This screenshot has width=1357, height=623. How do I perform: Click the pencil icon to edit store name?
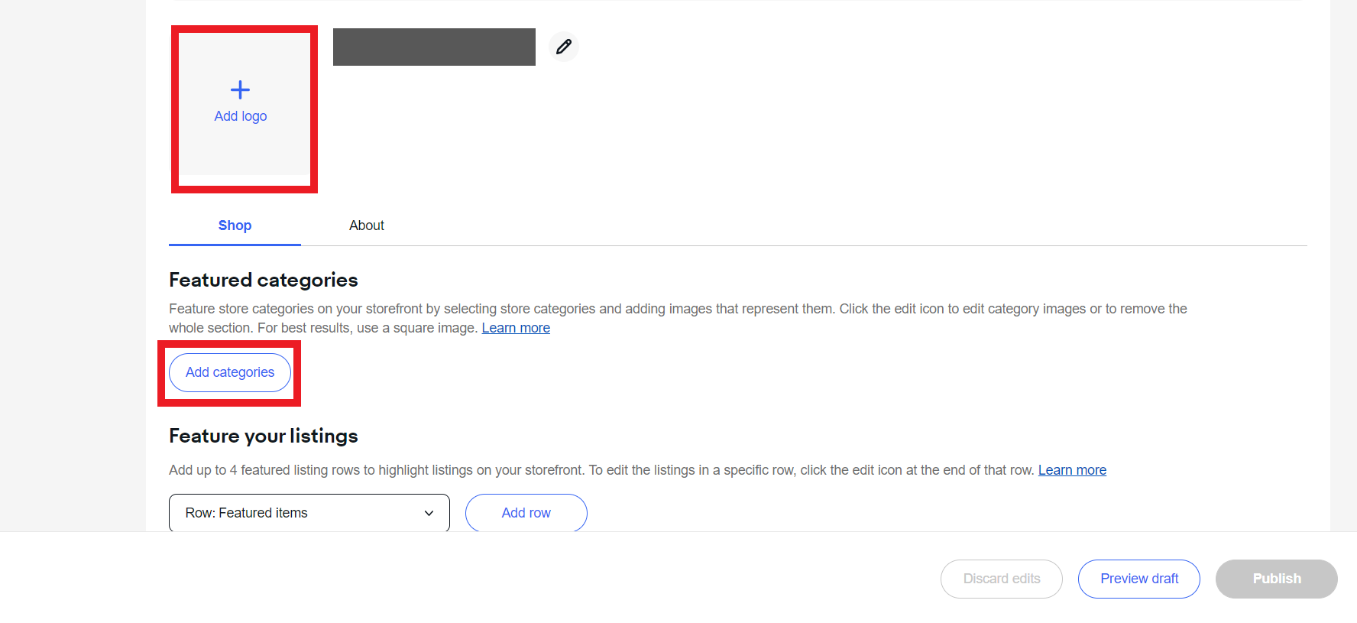tap(564, 47)
